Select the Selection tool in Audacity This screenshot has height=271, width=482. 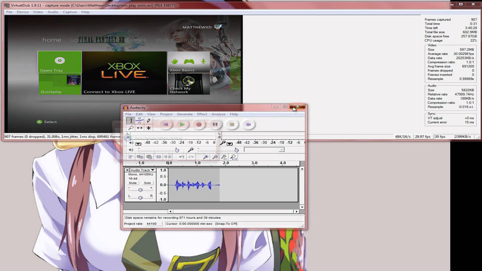pyautogui.click(x=131, y=120)
